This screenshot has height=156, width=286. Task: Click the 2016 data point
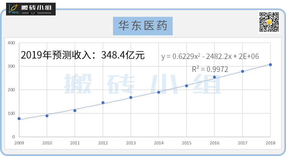point(214,77)
